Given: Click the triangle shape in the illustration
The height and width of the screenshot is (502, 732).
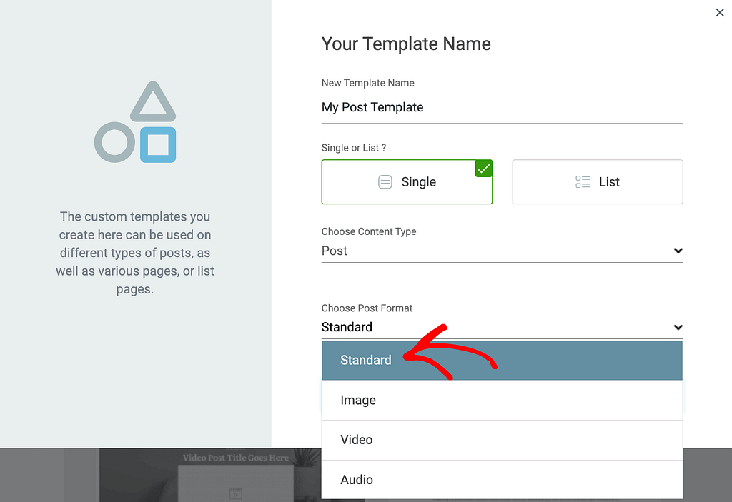Looking at the screenshot, I should [152, 101].
